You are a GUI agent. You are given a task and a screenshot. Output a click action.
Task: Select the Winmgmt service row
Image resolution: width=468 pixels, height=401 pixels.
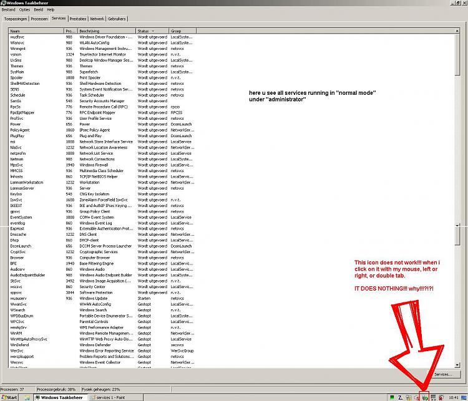[102, 49]
